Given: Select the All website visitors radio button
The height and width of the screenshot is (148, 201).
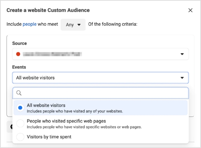Looking at the screenshot, I should (20, 108).
